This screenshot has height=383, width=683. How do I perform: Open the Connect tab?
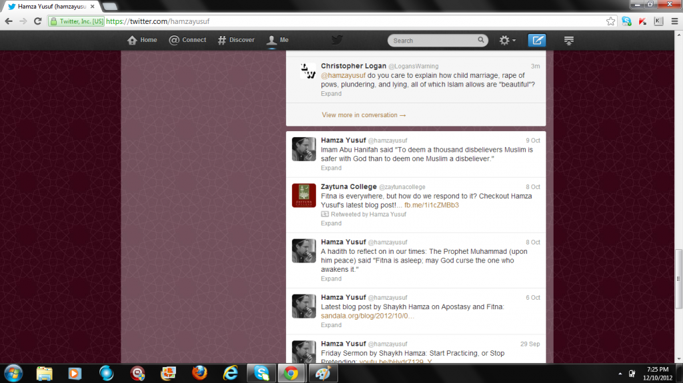coord(187,40)
